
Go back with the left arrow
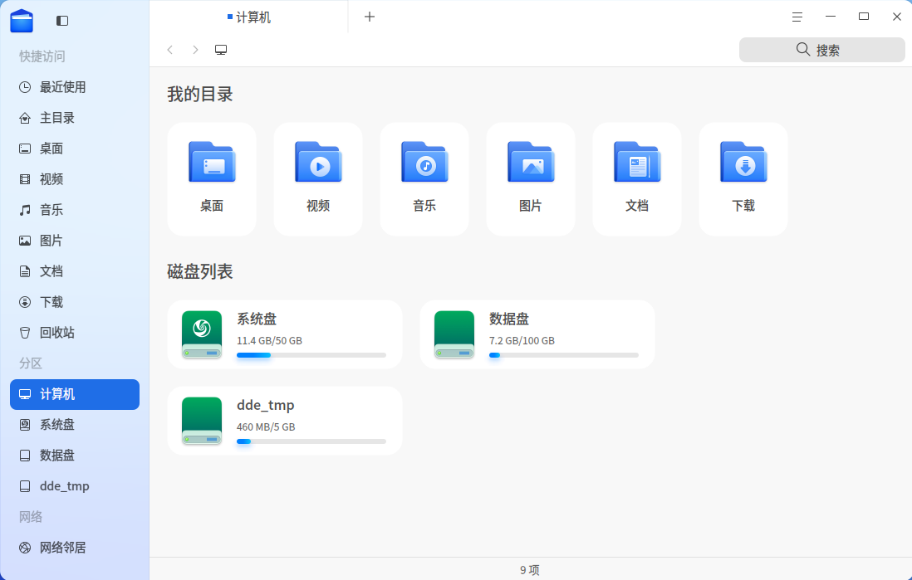coord(169,50)
